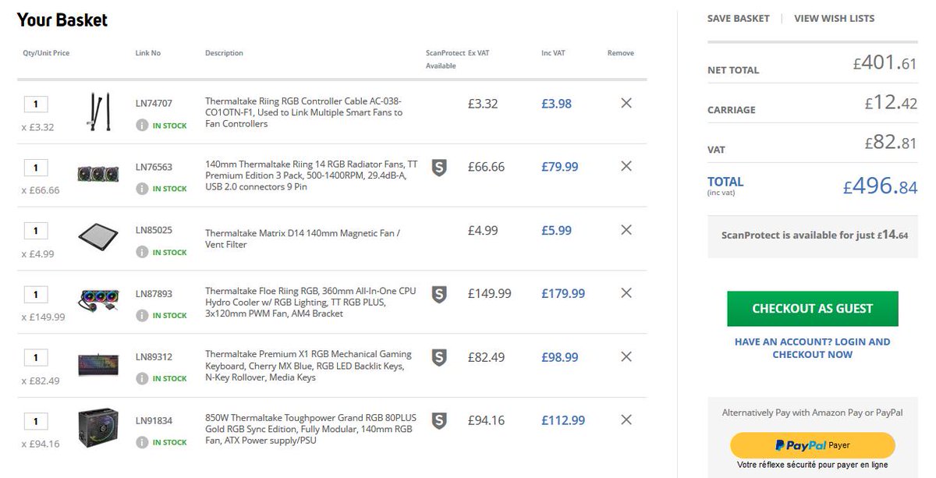Open 850W Toughpower Grand PSU description
This screenshot has width=936, height=478.
tap(310, 429)
